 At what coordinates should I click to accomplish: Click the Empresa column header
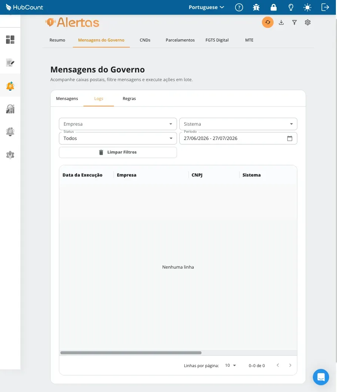click(126, 175)
